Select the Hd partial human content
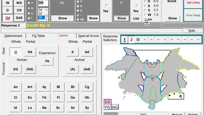204x115 pixels. click(x=30, y=52)
